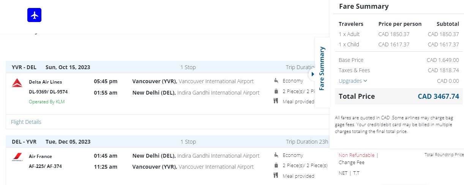Viewport: 464px width, 185px height.
Task: Click the Taxes & Fees row label
Action: tap(354, 70)
